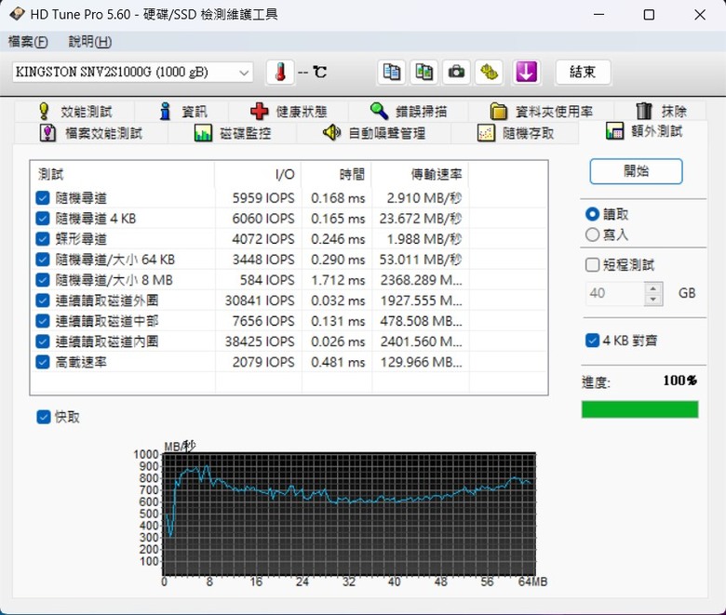The width and height of the screenshot is (726, 615).
Task: Open the KINGSTON SNV2S1000G drive dropdown
Action: click(133, 73)
